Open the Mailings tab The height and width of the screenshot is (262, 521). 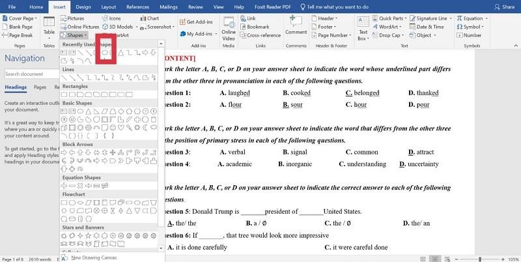[169, 7]
